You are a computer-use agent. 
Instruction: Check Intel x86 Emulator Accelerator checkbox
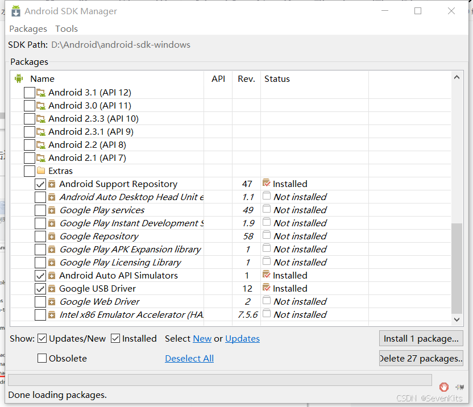pos(40,315)
